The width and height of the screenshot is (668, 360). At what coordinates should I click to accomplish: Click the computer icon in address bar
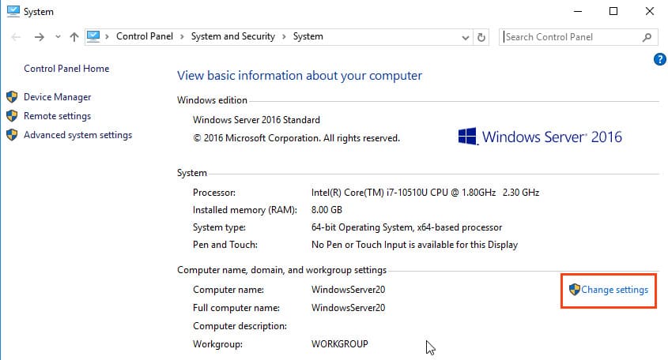point(94,36)
